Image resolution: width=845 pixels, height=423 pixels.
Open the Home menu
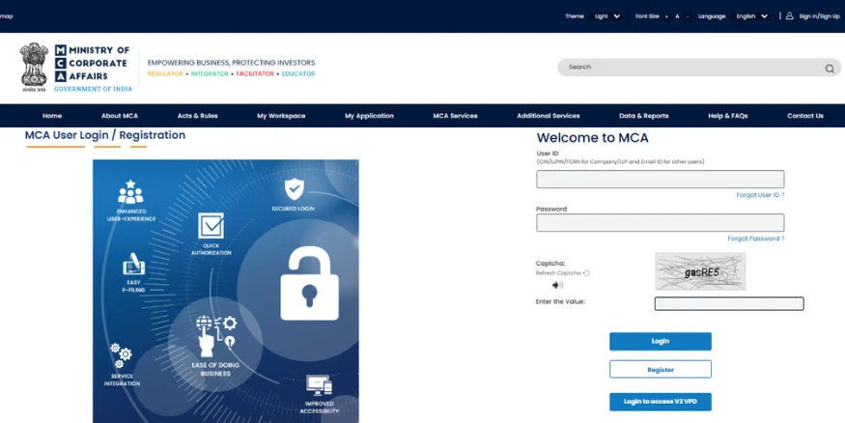click(52, 116)
